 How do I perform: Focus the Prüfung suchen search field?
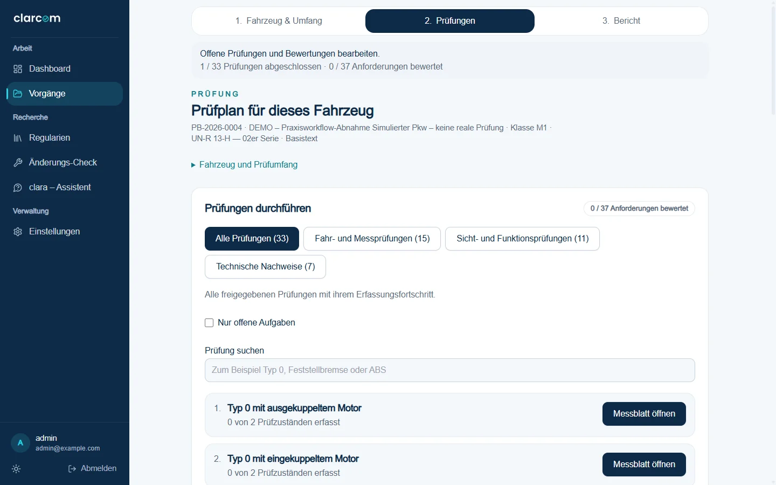[450, 370]
